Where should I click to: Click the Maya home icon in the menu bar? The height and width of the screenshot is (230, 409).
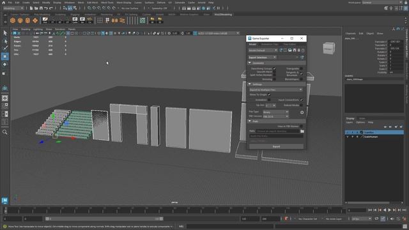pyautogui.click(x=3, y=3)
